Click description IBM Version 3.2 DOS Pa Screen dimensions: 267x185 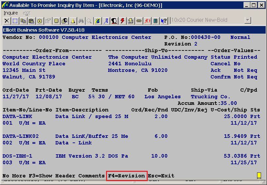coord(92,156)
